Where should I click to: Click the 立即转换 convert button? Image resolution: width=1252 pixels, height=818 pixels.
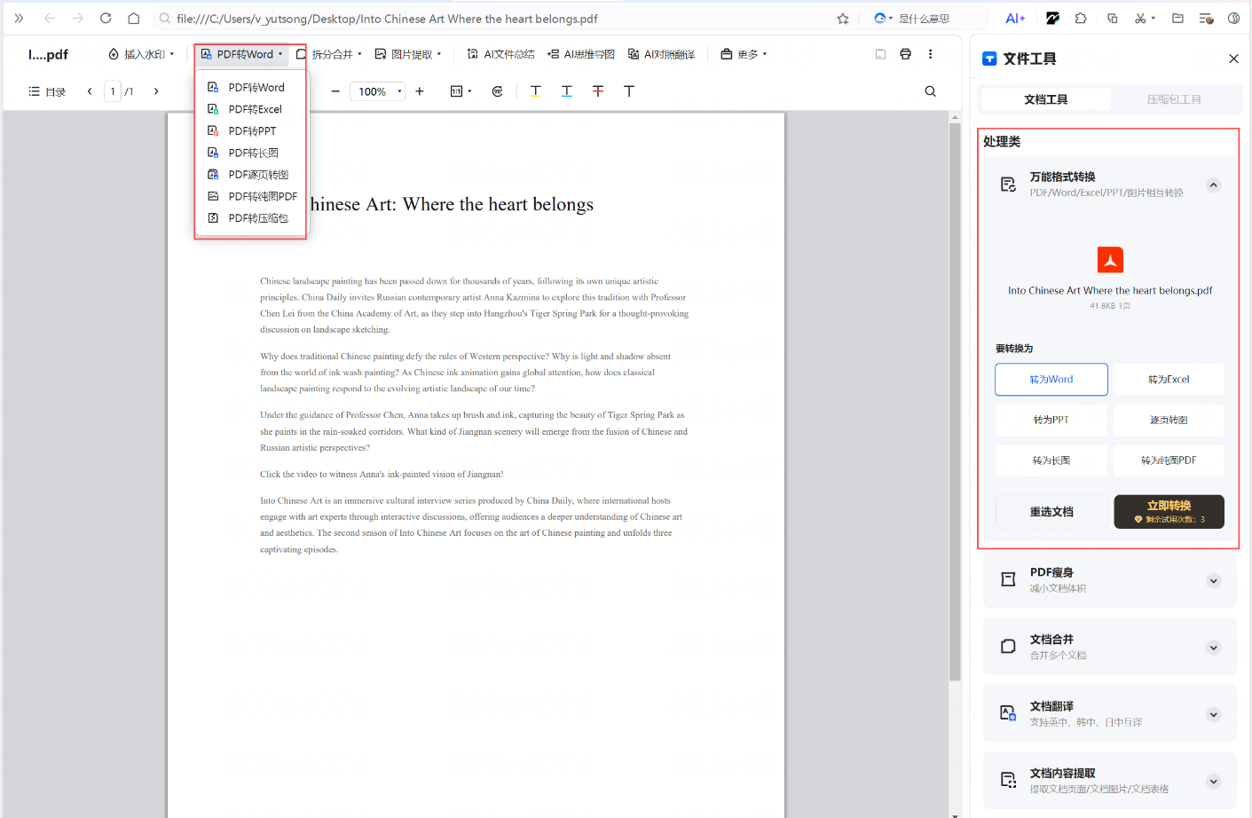(1169, 512)
